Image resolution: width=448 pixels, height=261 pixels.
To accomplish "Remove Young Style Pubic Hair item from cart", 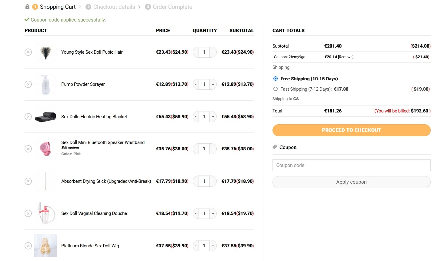I will coord(28,52).
